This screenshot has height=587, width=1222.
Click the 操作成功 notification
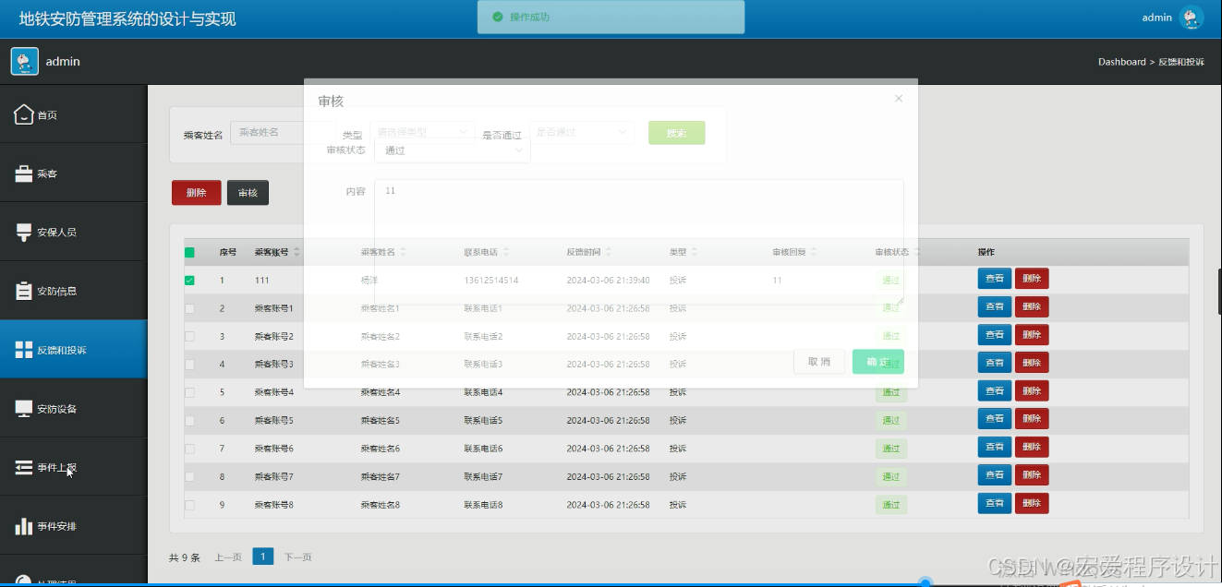pyautogui.click(x=611, y=17)
